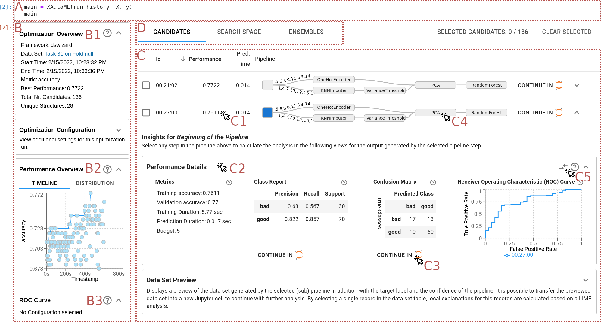Check the checkbox for candidate 00:21:02
This screenshot has height=322, width=601.
(146, 85)
